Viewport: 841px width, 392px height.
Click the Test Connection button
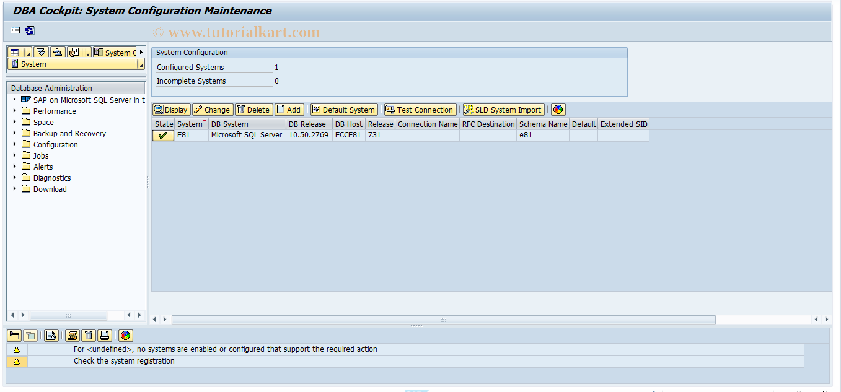[x=420, y=110]
